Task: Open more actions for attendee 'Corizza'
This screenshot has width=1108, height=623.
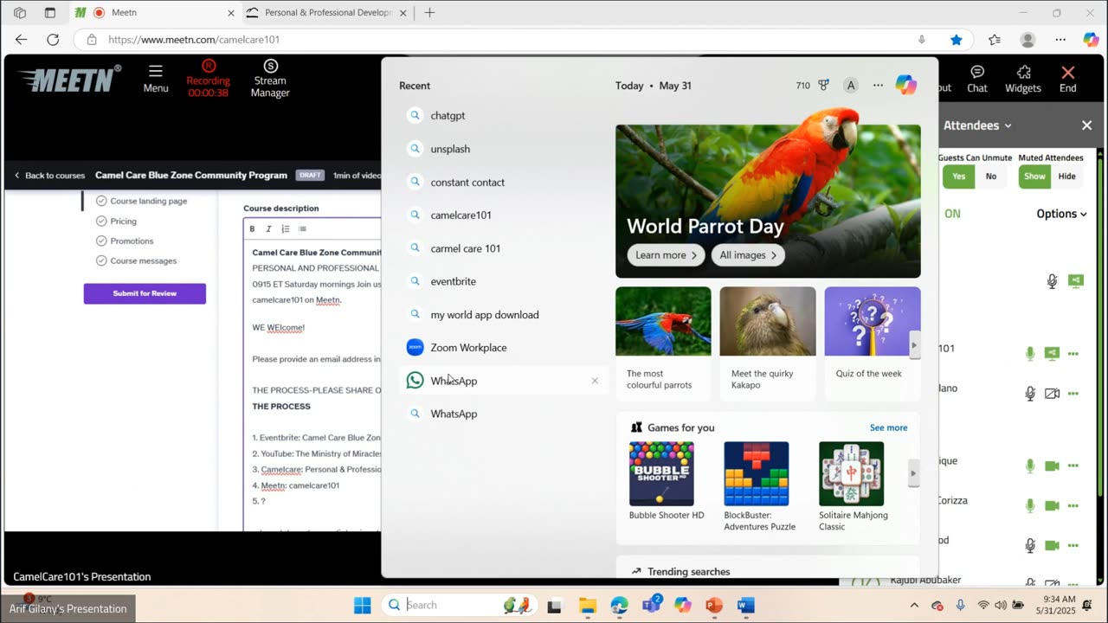Action: tap(1073, 505)
